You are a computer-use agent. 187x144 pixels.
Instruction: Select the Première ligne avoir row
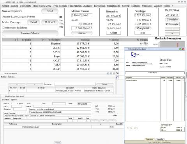(x=64, y=127)
